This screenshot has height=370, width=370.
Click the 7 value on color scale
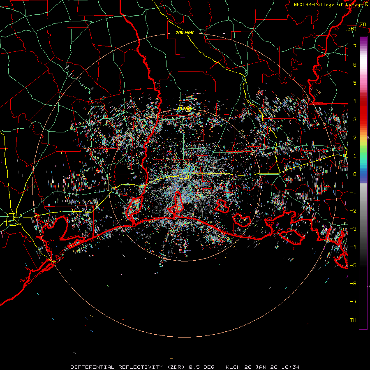pos(355,46)
